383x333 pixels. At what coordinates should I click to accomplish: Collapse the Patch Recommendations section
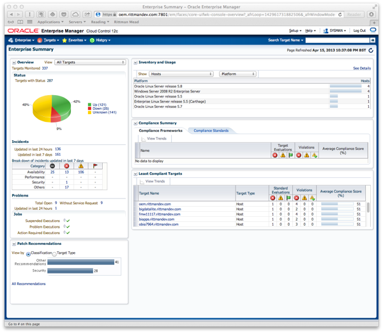tap(14, 244)
